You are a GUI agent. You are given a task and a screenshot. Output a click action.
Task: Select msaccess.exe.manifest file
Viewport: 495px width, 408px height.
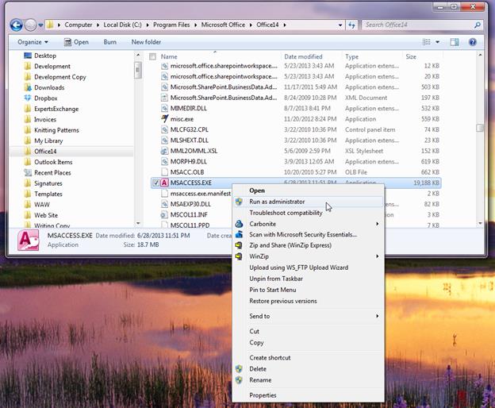coord(200,194)
